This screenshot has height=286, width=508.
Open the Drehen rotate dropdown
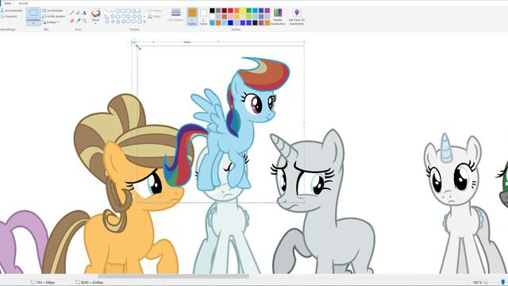click(x=51, y=22)
